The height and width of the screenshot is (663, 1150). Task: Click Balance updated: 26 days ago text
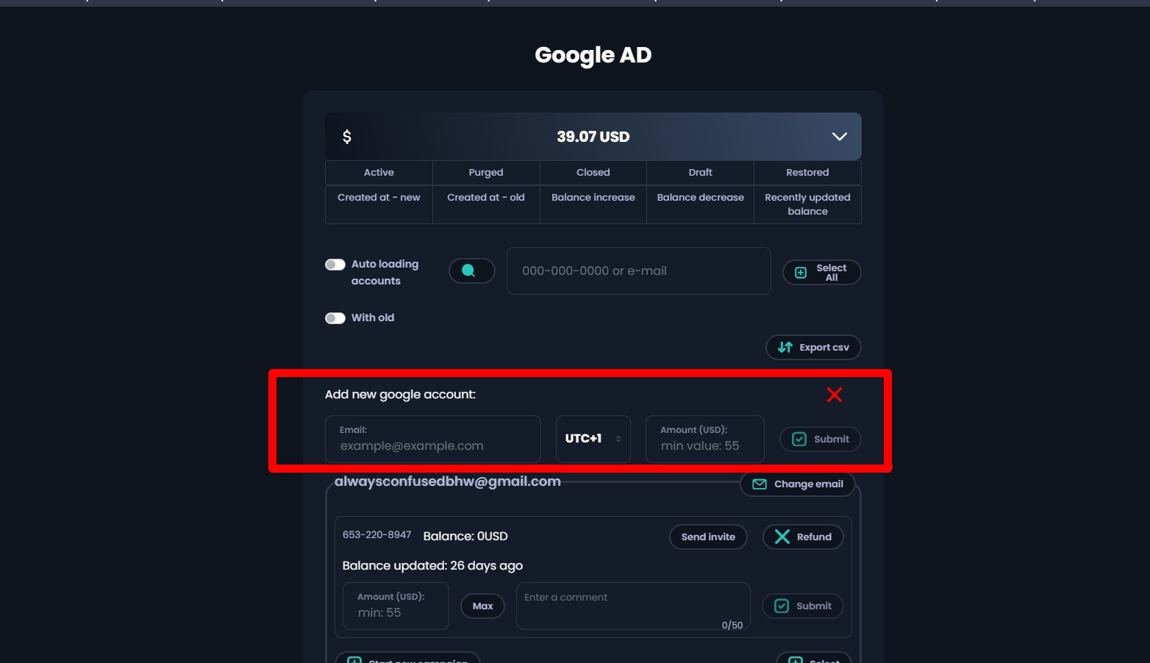[432, 566]
